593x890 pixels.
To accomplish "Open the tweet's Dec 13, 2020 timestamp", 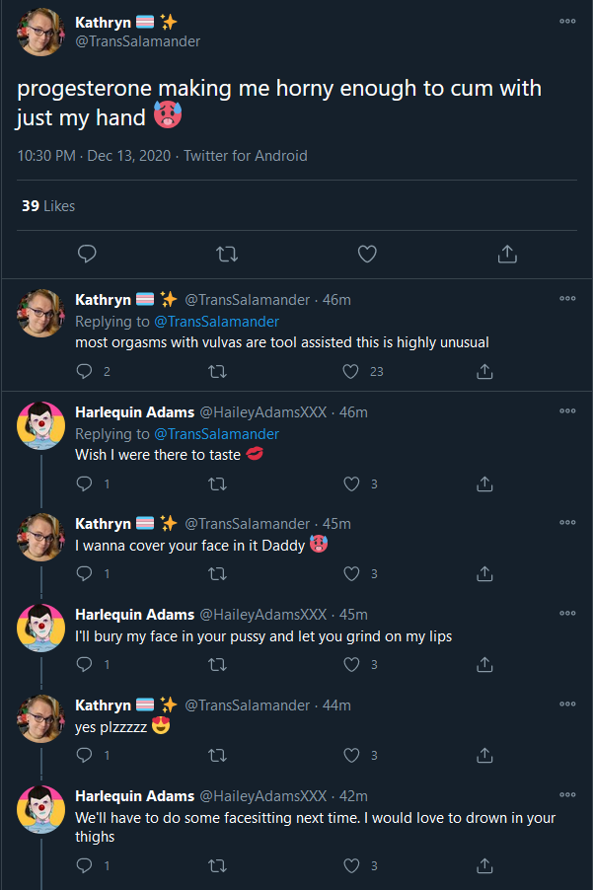I will point(129,156).
